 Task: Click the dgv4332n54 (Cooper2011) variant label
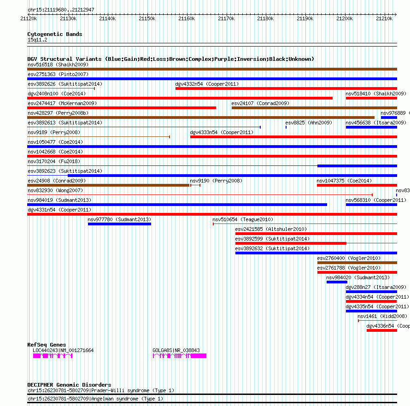pos(207,84)
